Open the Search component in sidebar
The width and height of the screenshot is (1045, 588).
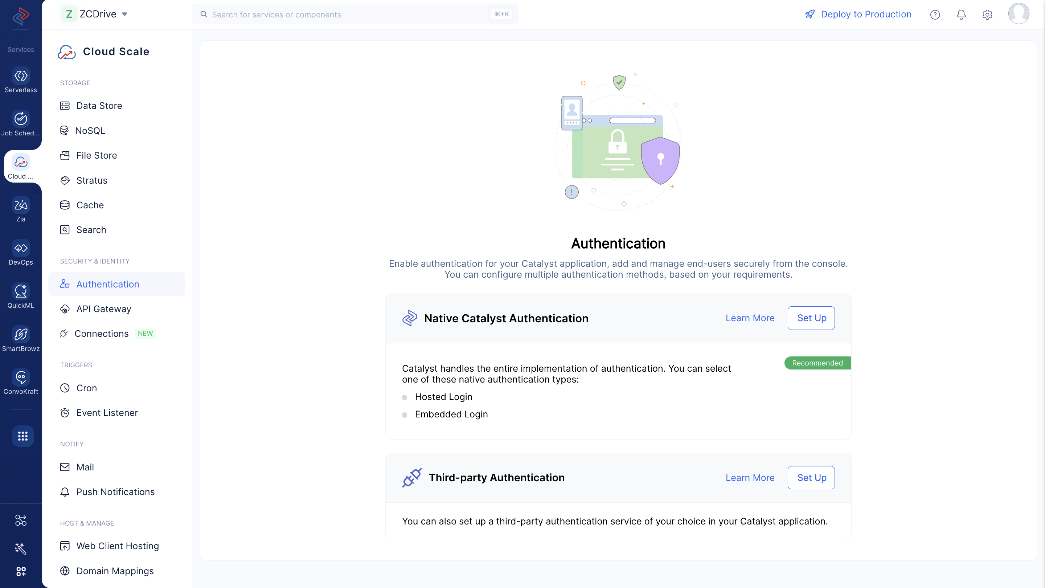coord(116,230)
